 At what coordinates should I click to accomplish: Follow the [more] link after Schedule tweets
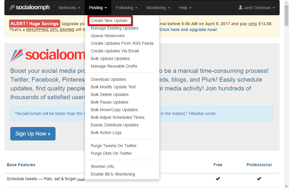coord(80,179)
